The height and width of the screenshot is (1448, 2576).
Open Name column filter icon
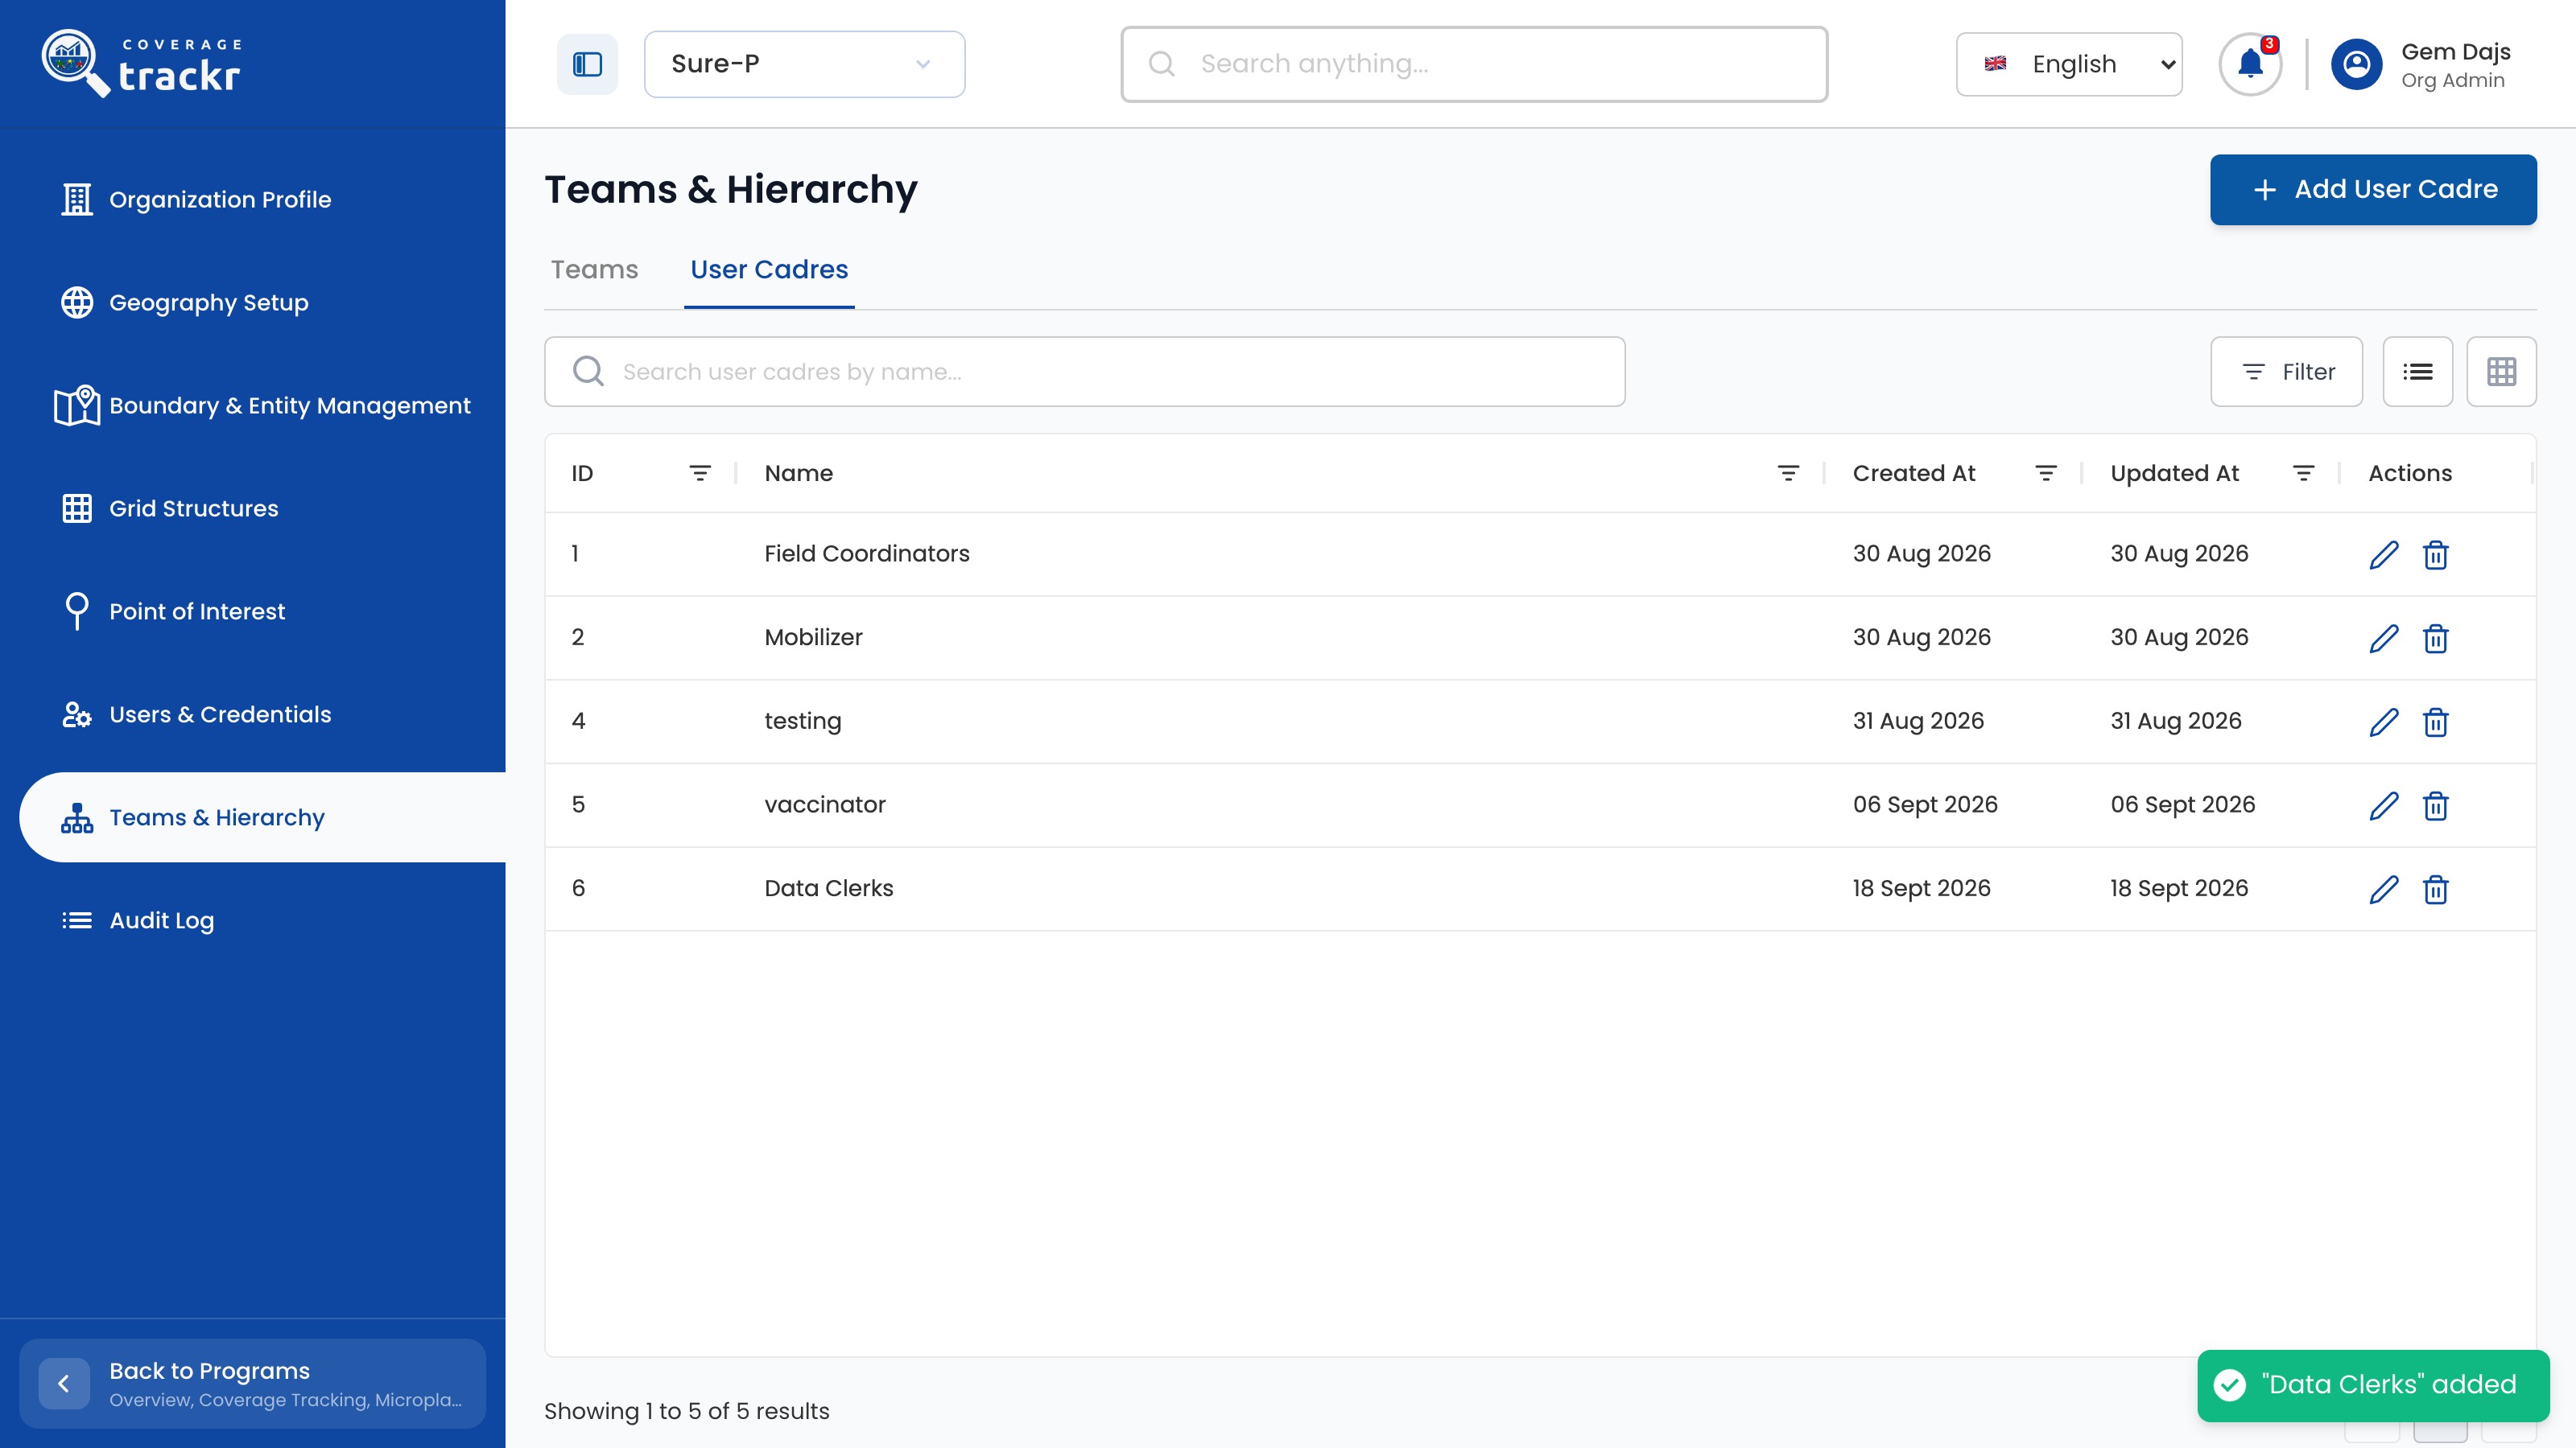(x=1788, y=474)
